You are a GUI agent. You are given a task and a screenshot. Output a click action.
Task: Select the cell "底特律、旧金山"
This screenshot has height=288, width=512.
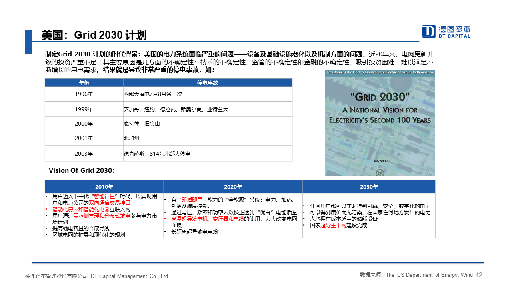208,124
